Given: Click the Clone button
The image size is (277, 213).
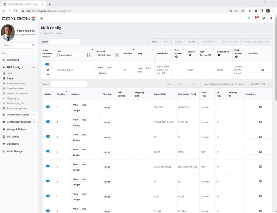Looking at the screenshot, I should [192, 42].
